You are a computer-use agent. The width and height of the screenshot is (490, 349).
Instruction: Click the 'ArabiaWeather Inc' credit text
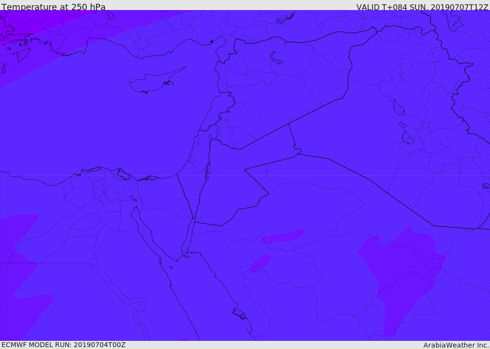(456, 345)
